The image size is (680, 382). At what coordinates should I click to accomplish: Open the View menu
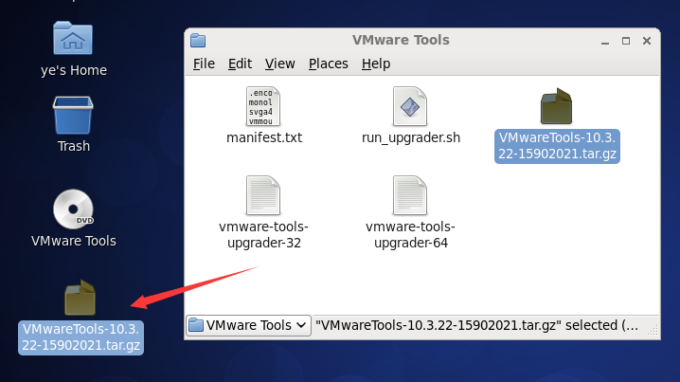coord(279,64)
